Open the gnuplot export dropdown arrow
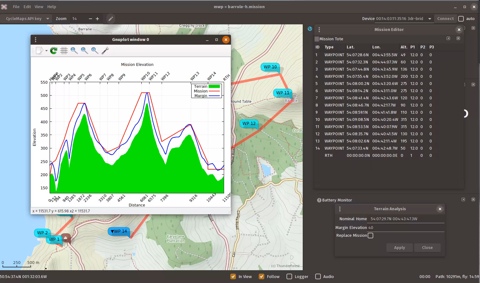The height and width of the screenshot is (283, 480). [47, 51]
